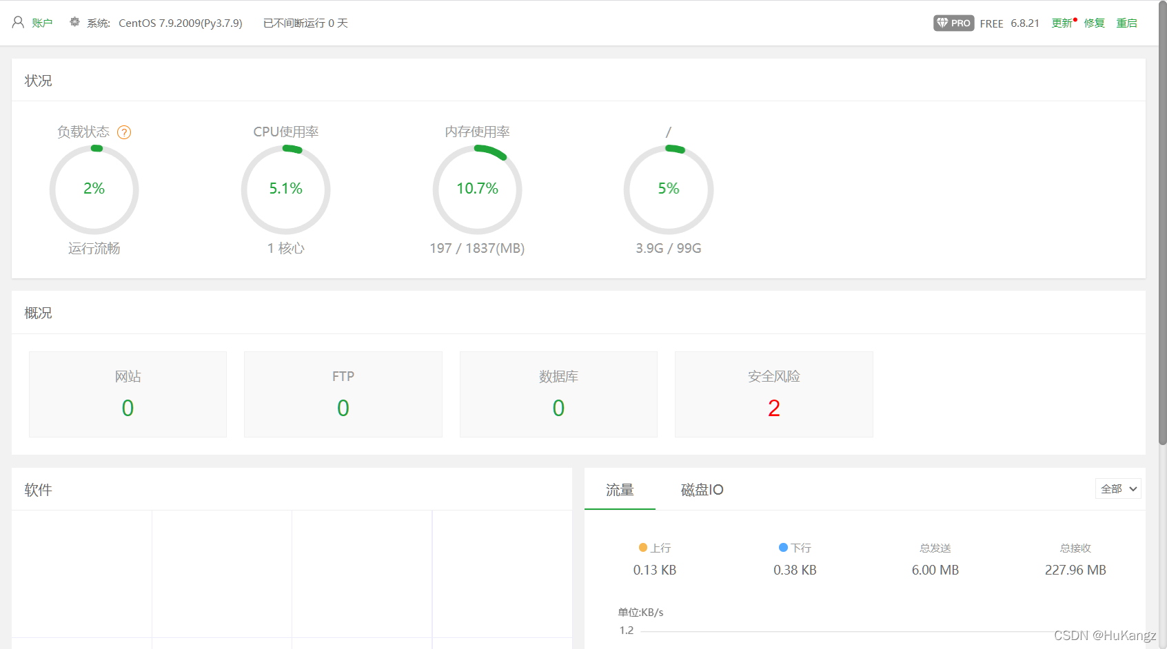Open the 安全风险 security risk card
Image resolution: width=1167 pixels, height=649 pixels.
coord(774,394)
